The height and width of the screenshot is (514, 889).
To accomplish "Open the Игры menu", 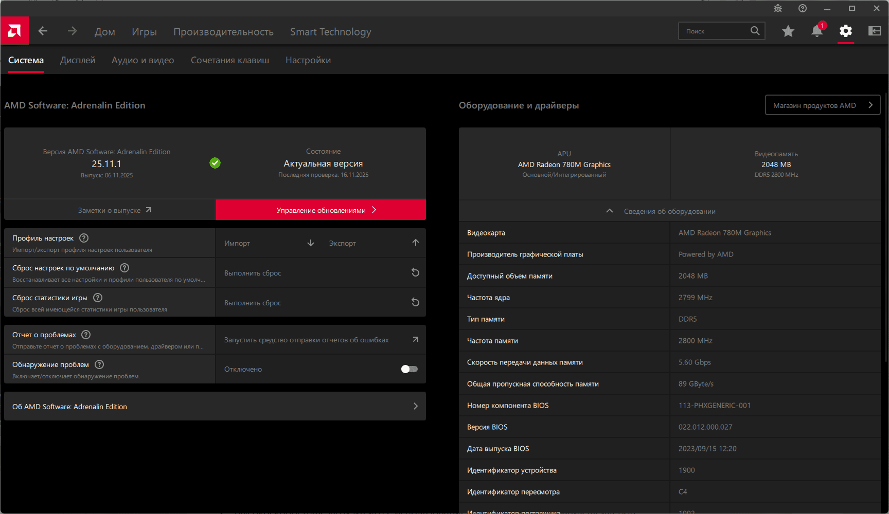I will tap(144, 31).
